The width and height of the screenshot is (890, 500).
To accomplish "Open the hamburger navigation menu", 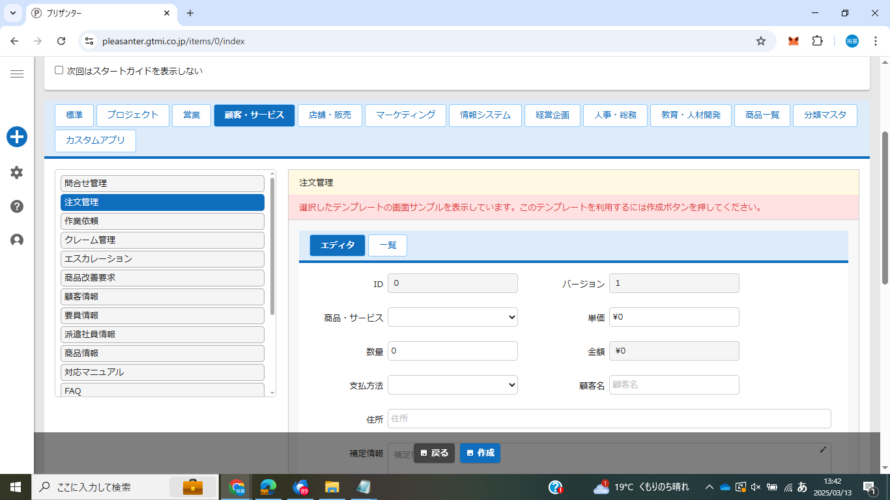I will click(17, 74).
